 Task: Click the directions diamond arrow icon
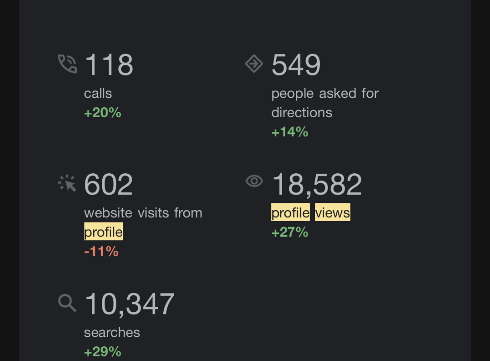click(x=254, y=64)
